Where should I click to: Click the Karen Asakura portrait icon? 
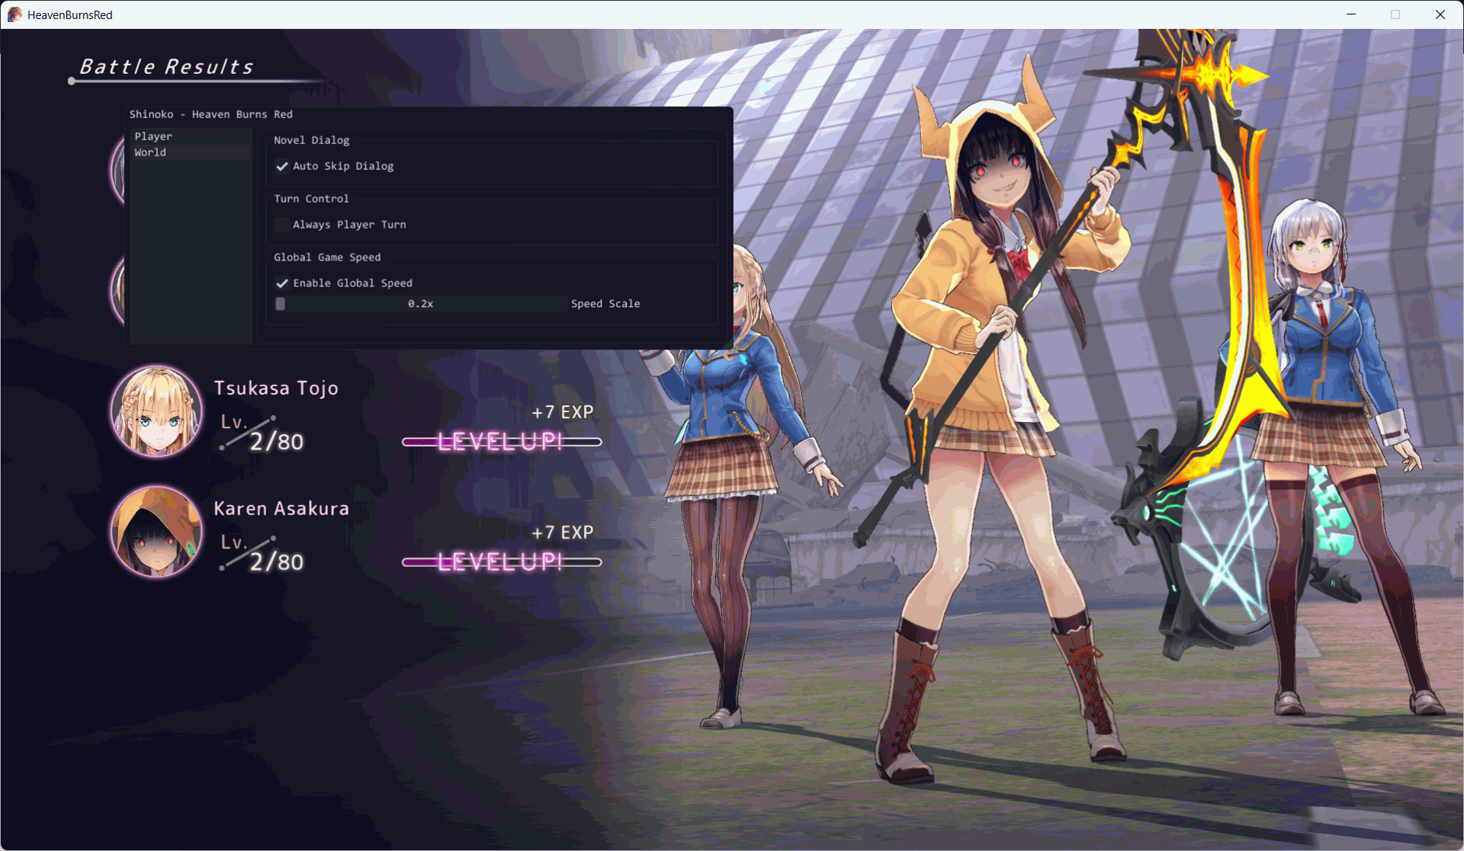pyautogui.click(x=156, y=532)
